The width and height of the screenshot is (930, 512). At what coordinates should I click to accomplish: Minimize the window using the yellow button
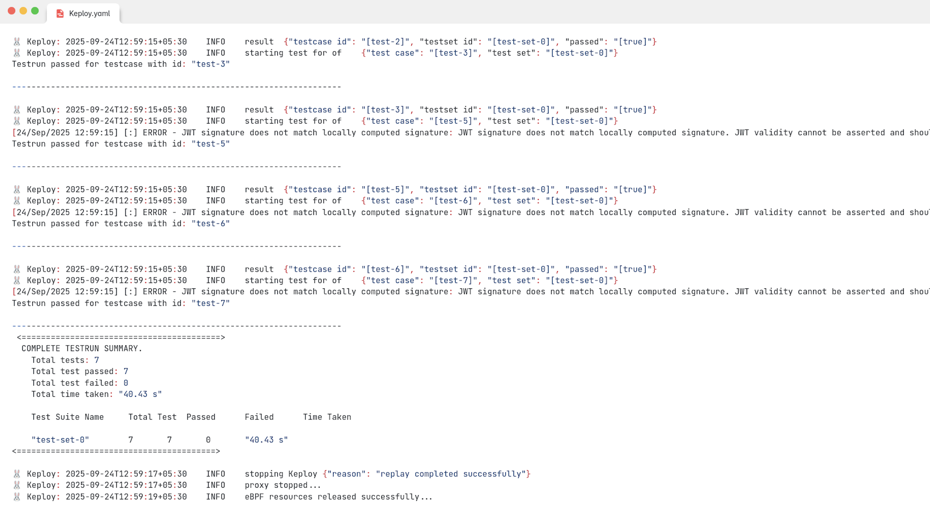(x=23, y=11)
